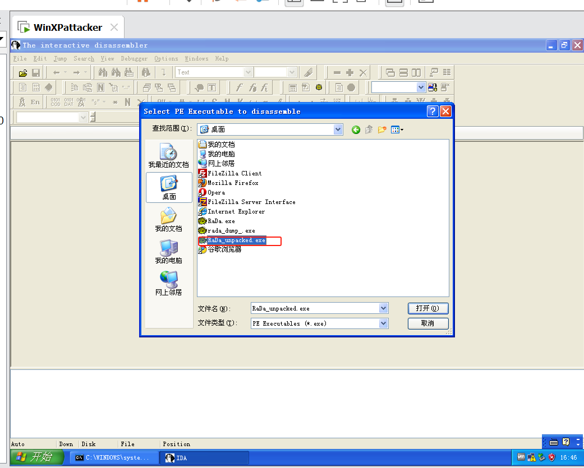Select RaDa_unpacked.exe in the file list

[232, 240]
